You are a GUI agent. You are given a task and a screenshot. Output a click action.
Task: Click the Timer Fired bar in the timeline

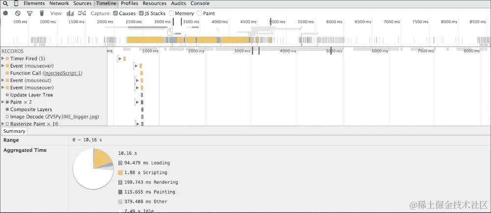tap(124, 58)
